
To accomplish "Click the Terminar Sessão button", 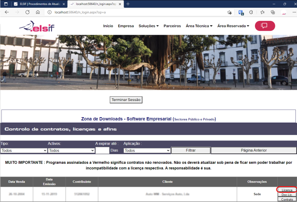I will point(126,100).
